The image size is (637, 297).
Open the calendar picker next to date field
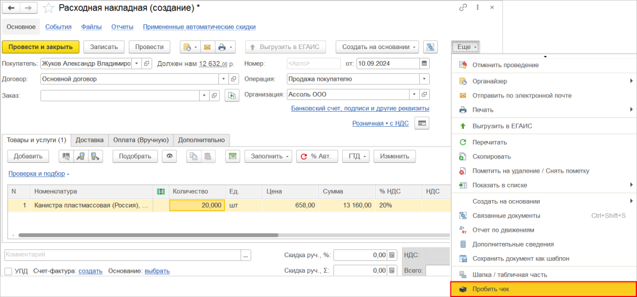pos(424,63)
